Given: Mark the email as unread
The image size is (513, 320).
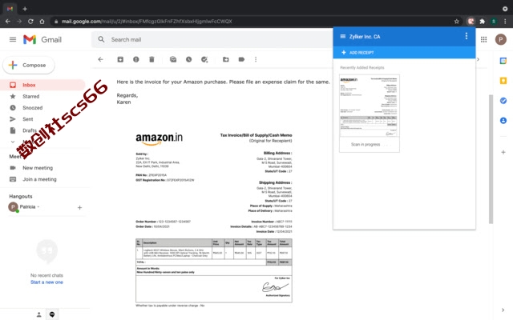Looking at the screenshot, I should pyautogui.click(x=173, y=59).
